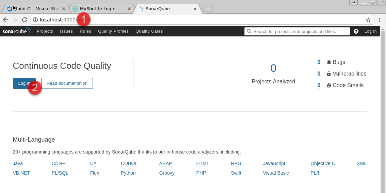Open the C/C++ language link

point(59,163)
